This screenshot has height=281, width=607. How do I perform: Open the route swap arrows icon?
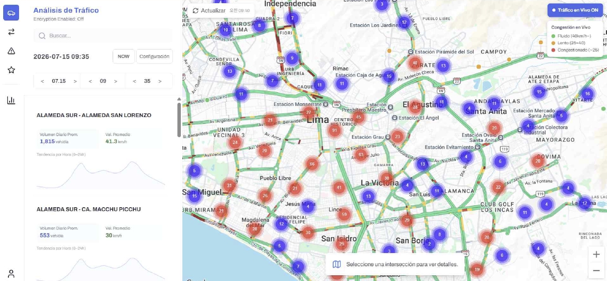tap(11, 32)
